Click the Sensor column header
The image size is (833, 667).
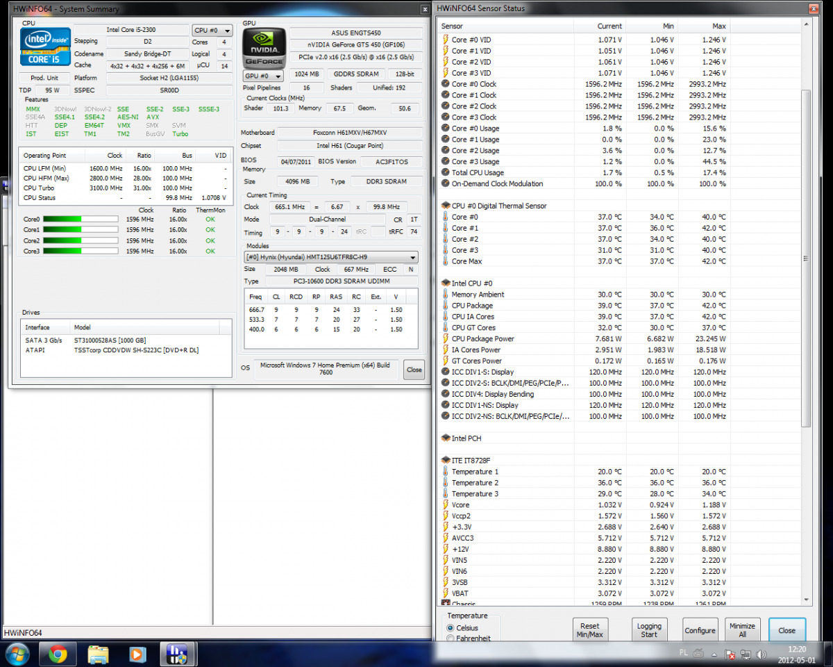pos(506,26)
